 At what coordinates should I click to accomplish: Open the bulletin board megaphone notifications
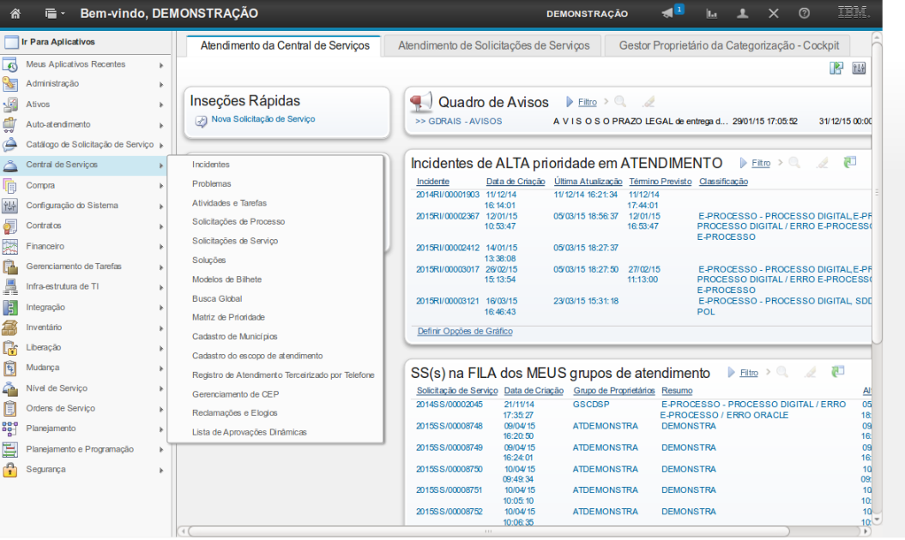pyautogui.click(x=668, y=14)
